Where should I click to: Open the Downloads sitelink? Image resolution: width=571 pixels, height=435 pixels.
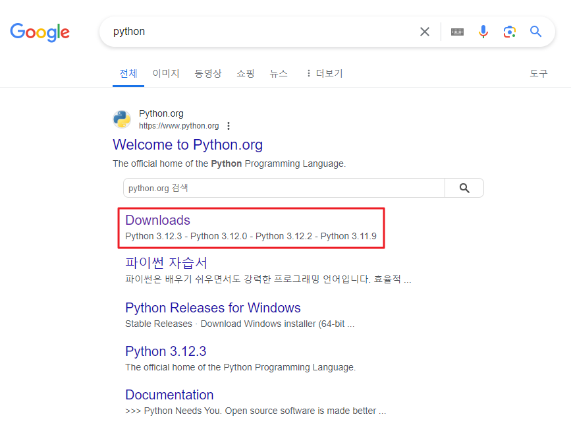coord(157,220)
